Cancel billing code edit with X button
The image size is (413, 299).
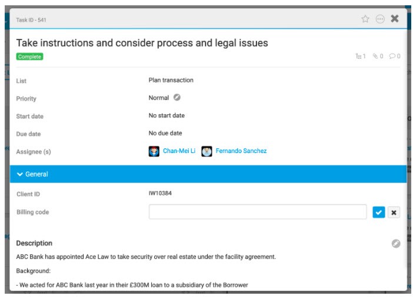pyautogui.click(x=394, y=212)
